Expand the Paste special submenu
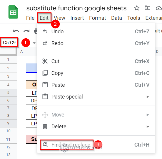 point(96,97)
